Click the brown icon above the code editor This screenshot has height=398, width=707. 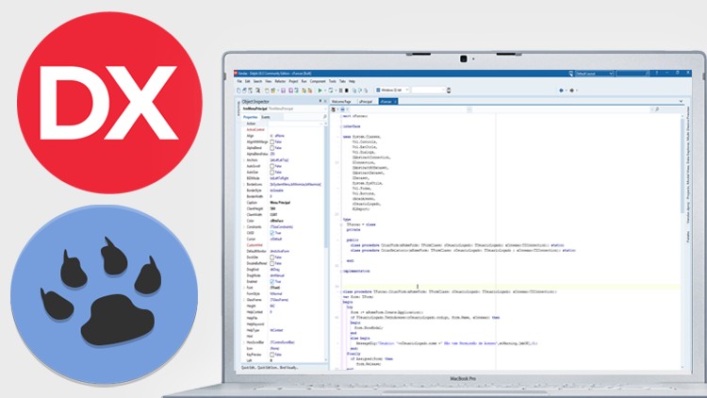[333, 109]
